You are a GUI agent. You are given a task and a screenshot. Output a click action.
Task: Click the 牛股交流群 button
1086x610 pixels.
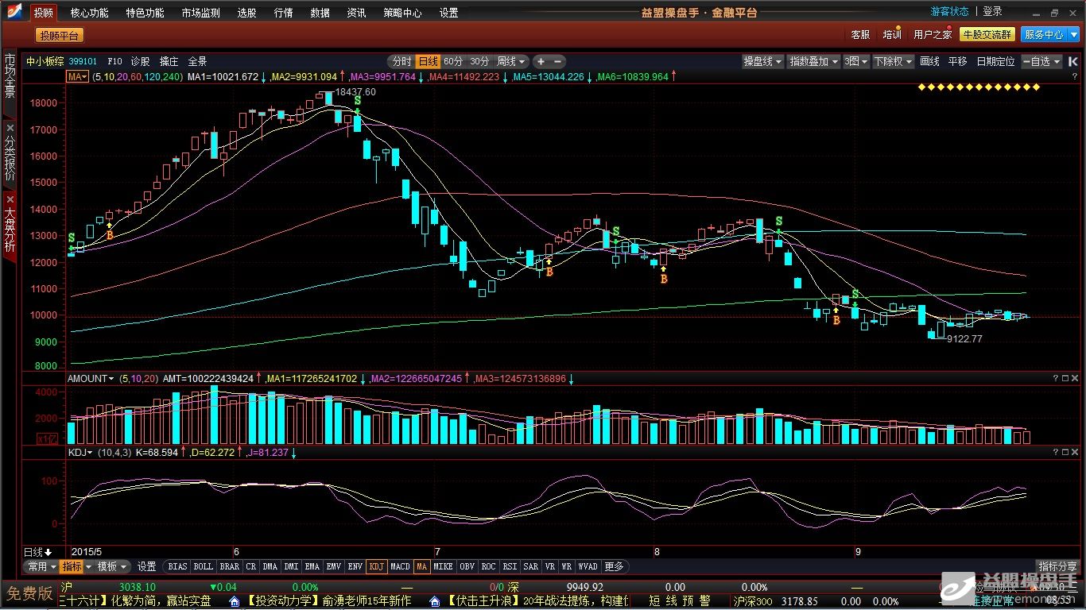click(987, 35)
